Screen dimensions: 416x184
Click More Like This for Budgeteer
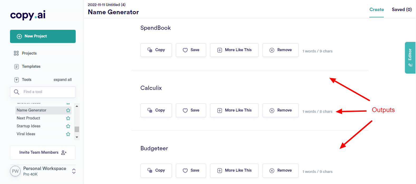click(x=234, y=171)
